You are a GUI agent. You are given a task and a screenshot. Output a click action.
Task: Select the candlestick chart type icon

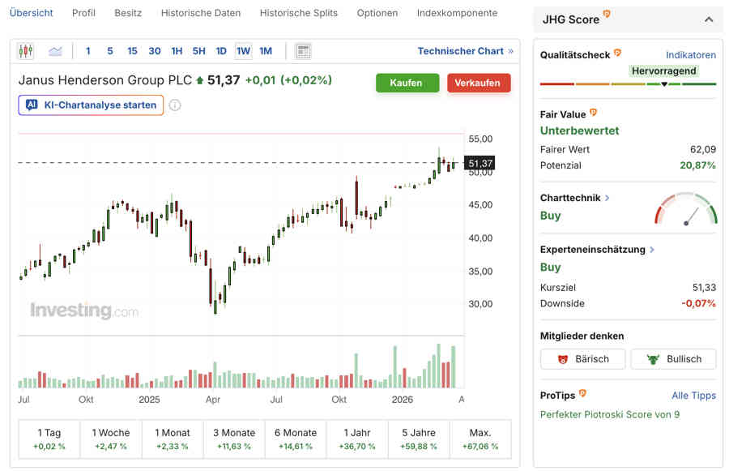(x=26, y=51)
